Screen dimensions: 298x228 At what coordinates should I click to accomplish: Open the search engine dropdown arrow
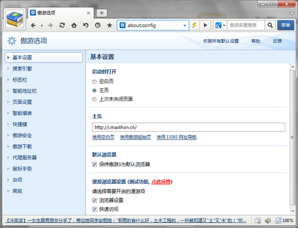click(x=224, y=26)
